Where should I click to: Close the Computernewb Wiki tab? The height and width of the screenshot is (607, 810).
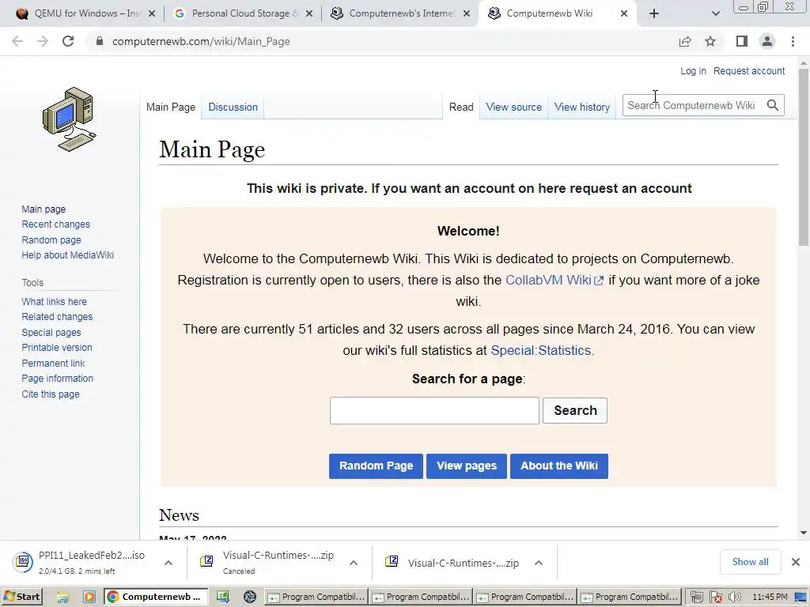[x=624, y=13]
